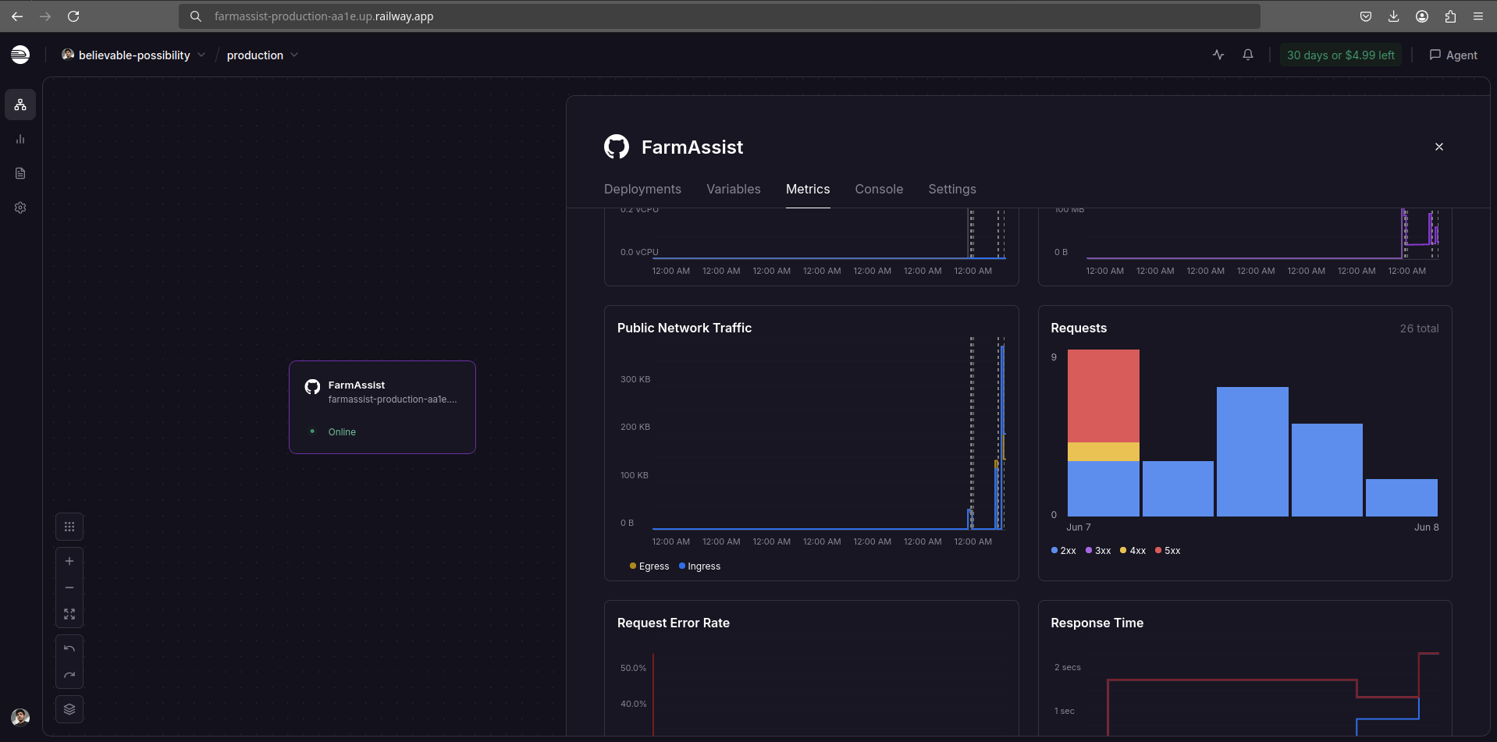This screenshot has width=1497, height=742.
Task: Select the FarmAssist service card on canvas
Action: [382, 407]
